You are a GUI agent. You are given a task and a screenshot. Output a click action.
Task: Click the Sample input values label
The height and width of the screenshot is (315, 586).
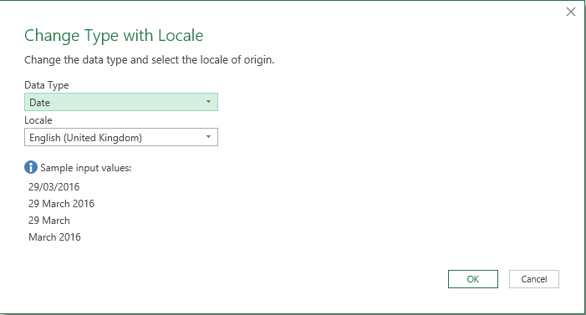point(86,168)
